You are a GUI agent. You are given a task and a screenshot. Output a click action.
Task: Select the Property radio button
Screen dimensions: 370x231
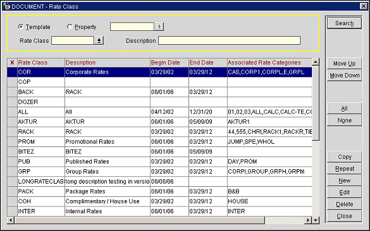(70, 27)
